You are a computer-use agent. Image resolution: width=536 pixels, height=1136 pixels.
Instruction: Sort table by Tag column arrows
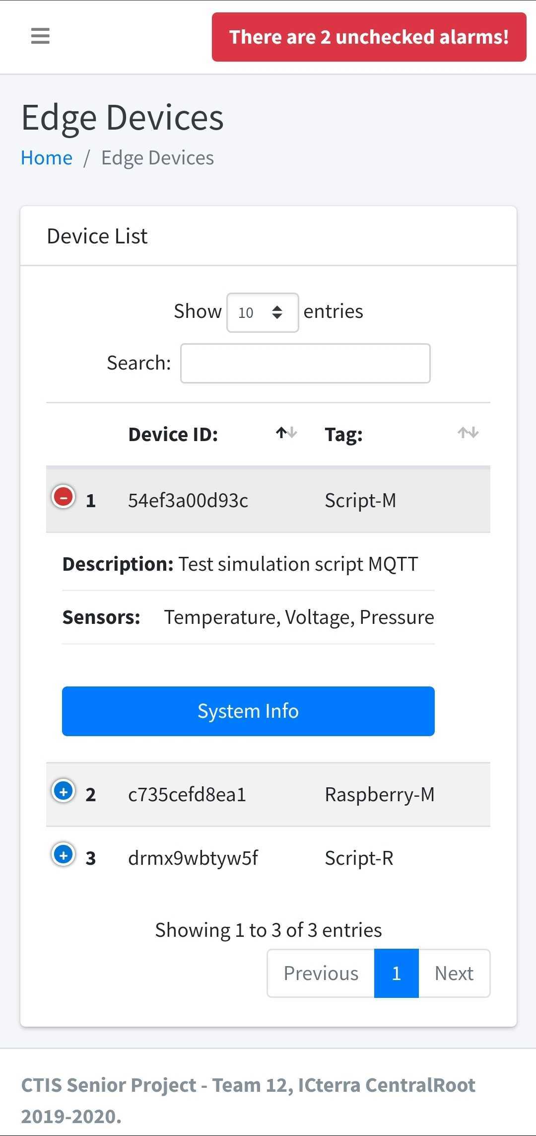pyautogui.click(x=468, y=433)
